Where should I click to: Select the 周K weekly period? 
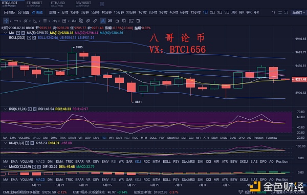[234, 12]
